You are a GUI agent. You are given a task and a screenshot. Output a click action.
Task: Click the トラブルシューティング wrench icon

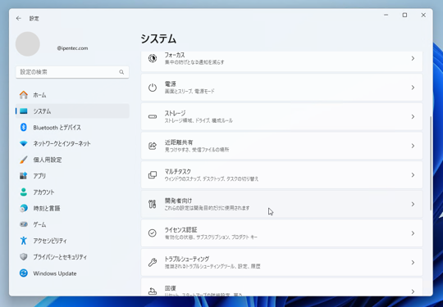153,263
